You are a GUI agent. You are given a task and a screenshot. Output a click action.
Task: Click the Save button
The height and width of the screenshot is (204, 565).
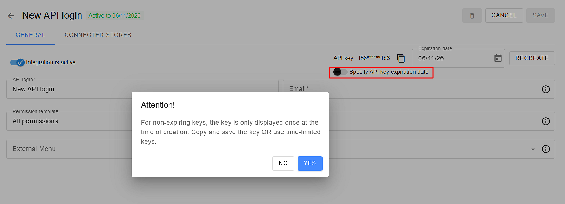[x=540, y=15]
